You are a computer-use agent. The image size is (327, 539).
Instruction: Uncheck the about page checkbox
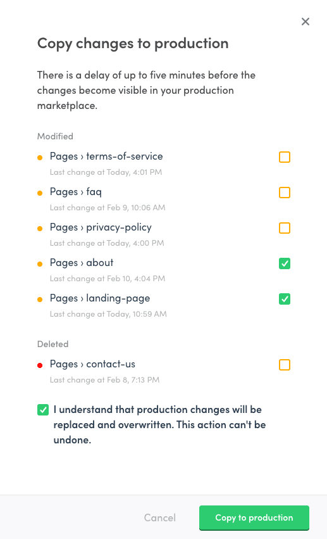coord(285,263)
